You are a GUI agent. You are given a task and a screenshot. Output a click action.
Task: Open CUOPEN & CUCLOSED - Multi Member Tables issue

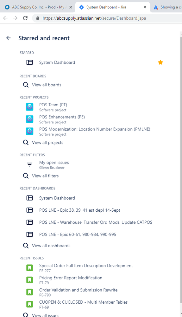pos(84,302)
